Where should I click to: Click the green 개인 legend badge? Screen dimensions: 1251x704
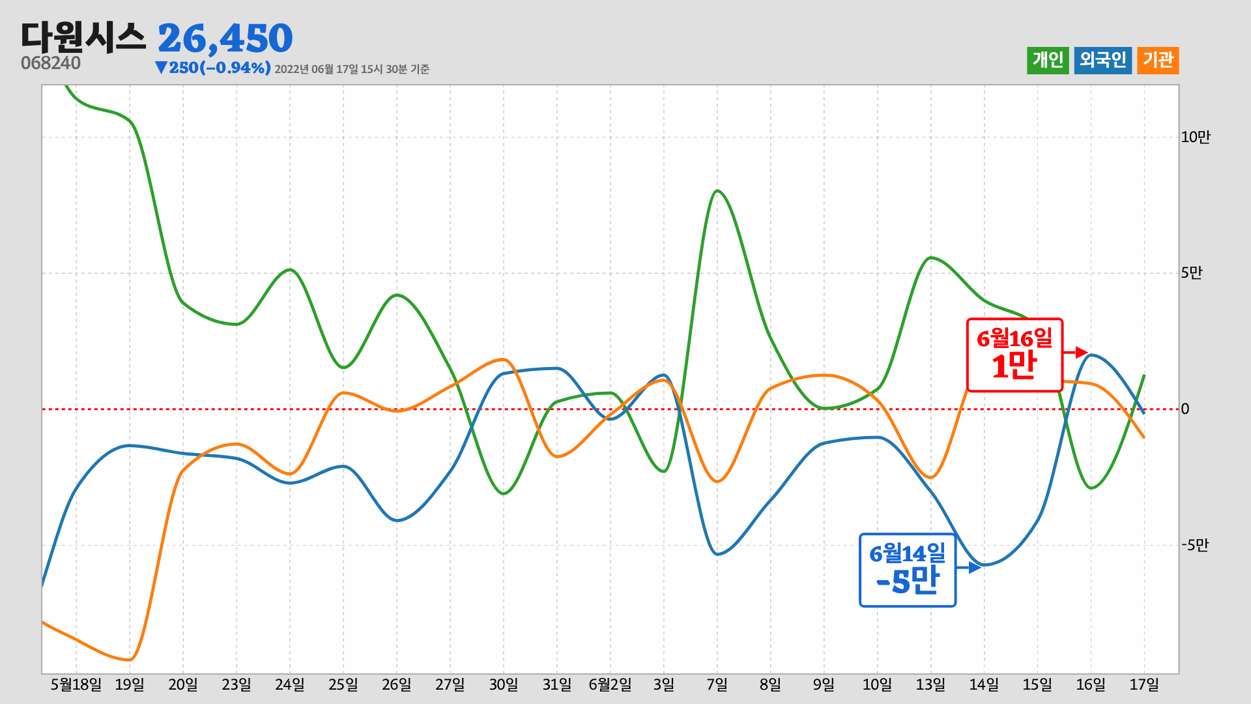point(1048,61)
